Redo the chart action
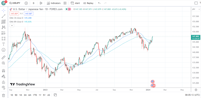The width and height of the screenshot is (201, 98). tap(105, 3)
